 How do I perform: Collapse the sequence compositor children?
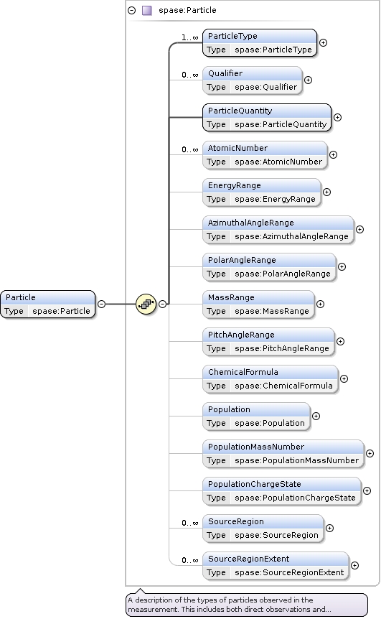162,304
